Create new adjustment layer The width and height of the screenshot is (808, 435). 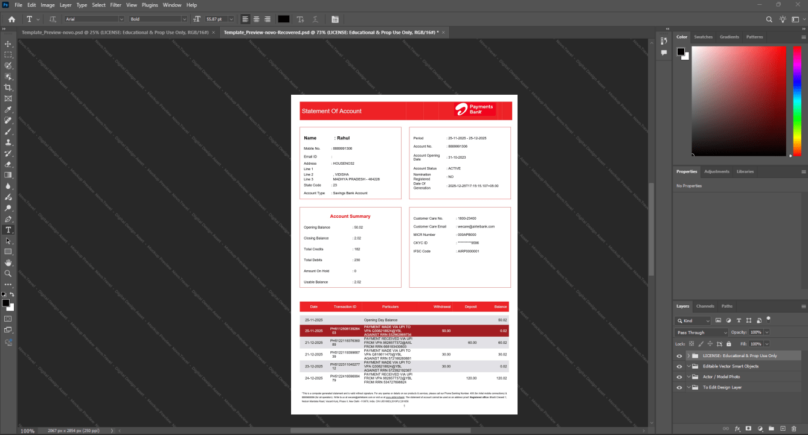click(x=760, y=428)
